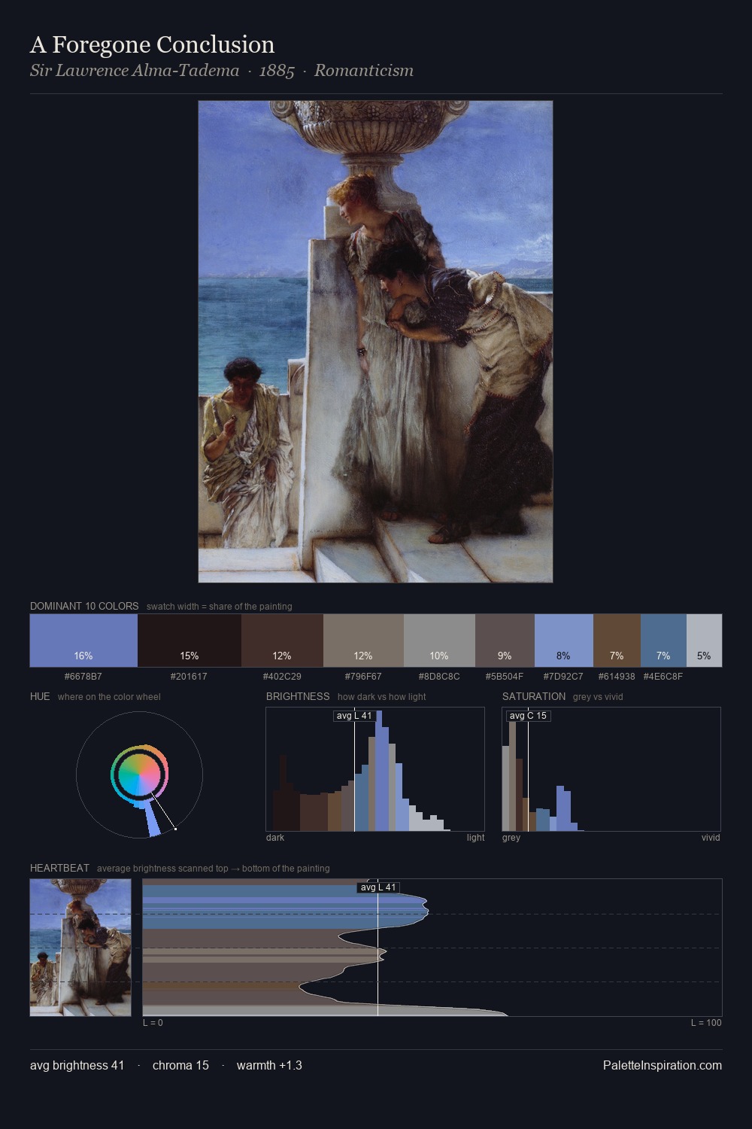Click the #7D92C7 light blue swatch

[564, 641]
